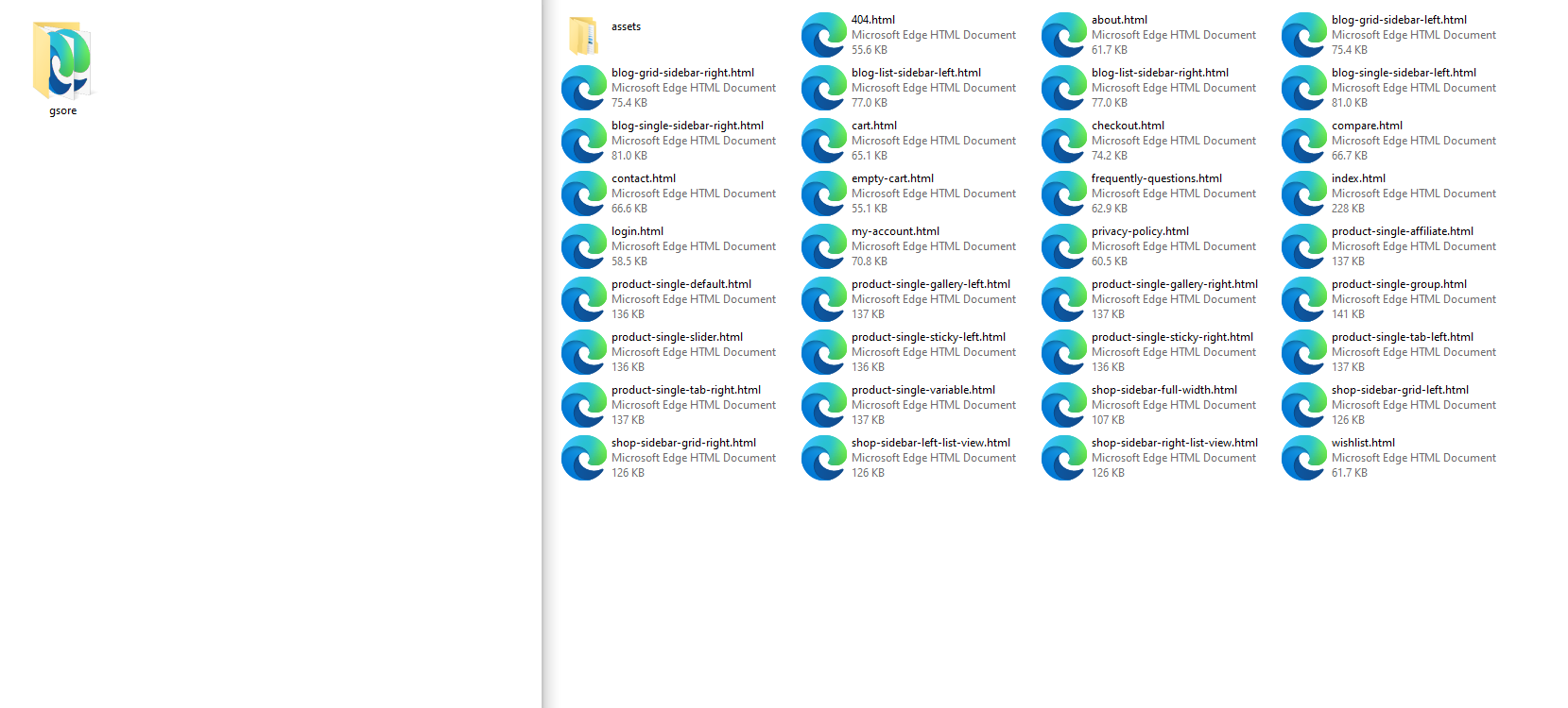Select frequently-questions.html file name
This screenshot has width=1568, height=708.
(x=1156, y=178)
